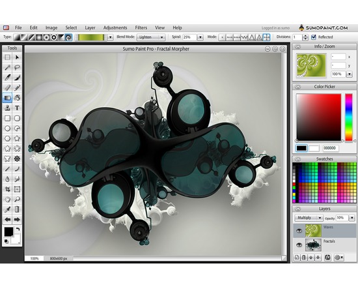Click the Undo left arrow
The image size is (358, 287).
click(8, 219)
